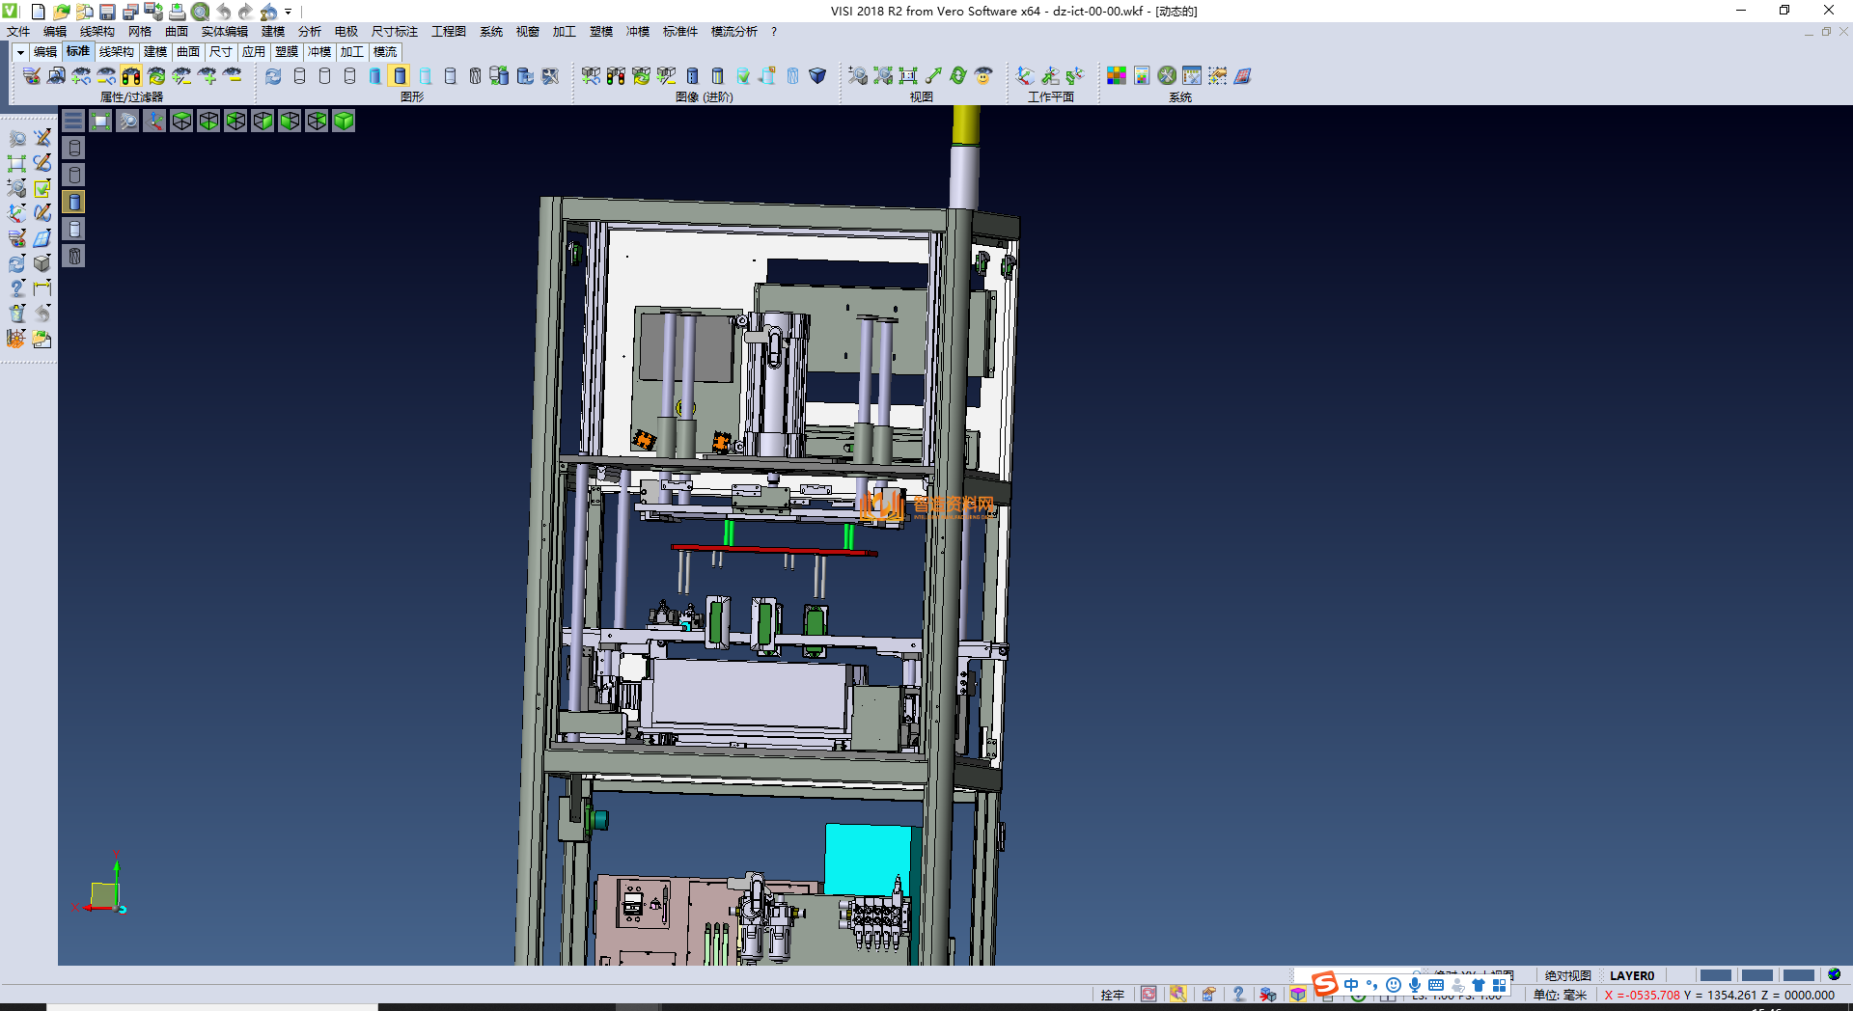This screenshot has width=1853, height=1011.
Task: Toggle the wireframe cylinder display mode
Action: 300,75
